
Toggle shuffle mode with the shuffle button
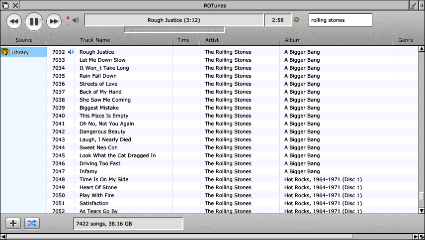32,224
